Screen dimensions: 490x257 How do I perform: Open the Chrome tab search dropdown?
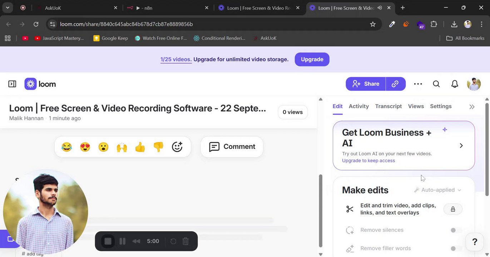(x=8, y=7)
